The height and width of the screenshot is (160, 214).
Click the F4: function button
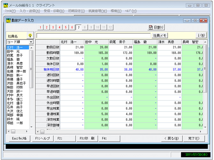pyautogui.click(x=109, y=138)
